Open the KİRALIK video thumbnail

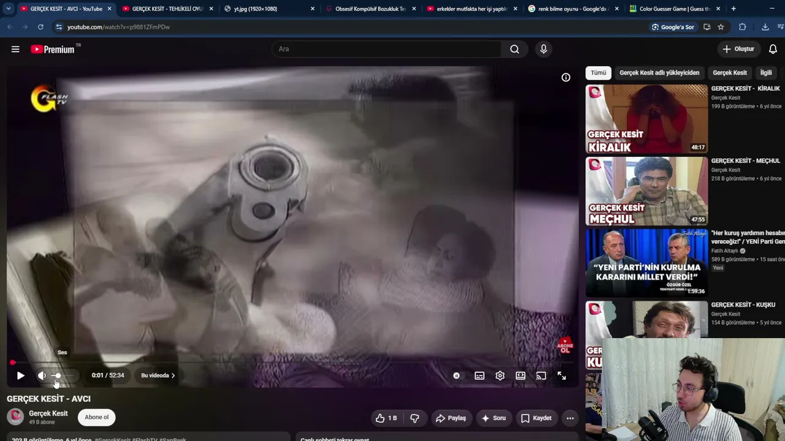[x=646, y=119]
